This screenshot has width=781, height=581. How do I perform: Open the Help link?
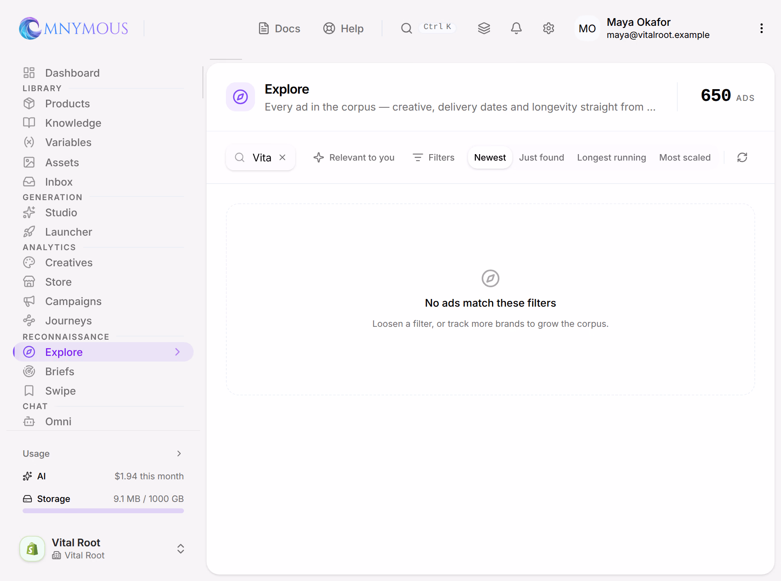(x=343, y=28)
